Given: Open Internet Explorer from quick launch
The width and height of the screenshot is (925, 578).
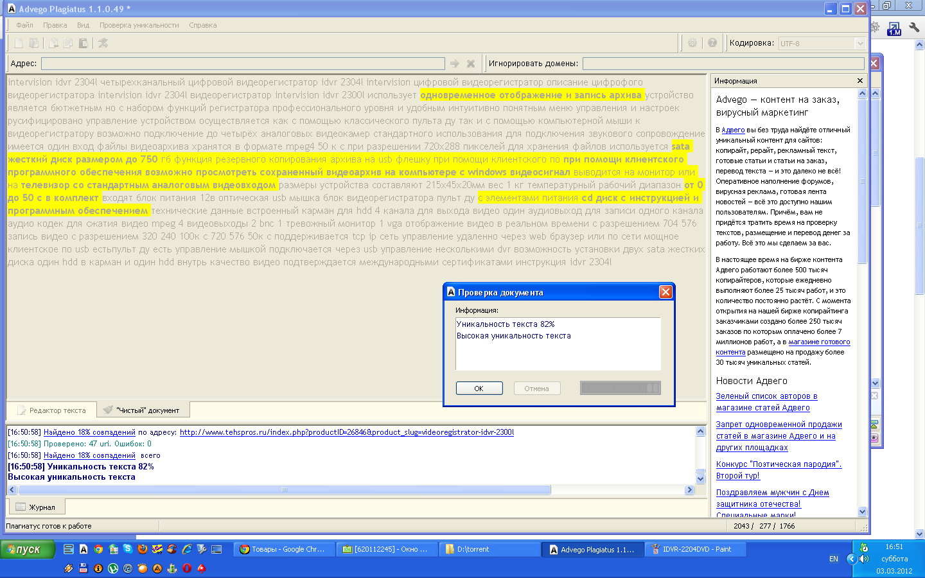Looking at the screenshot, I should tap(187, 549).
